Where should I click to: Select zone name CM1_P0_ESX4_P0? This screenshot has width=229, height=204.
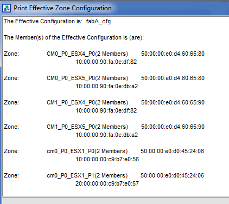pos(71,102)
